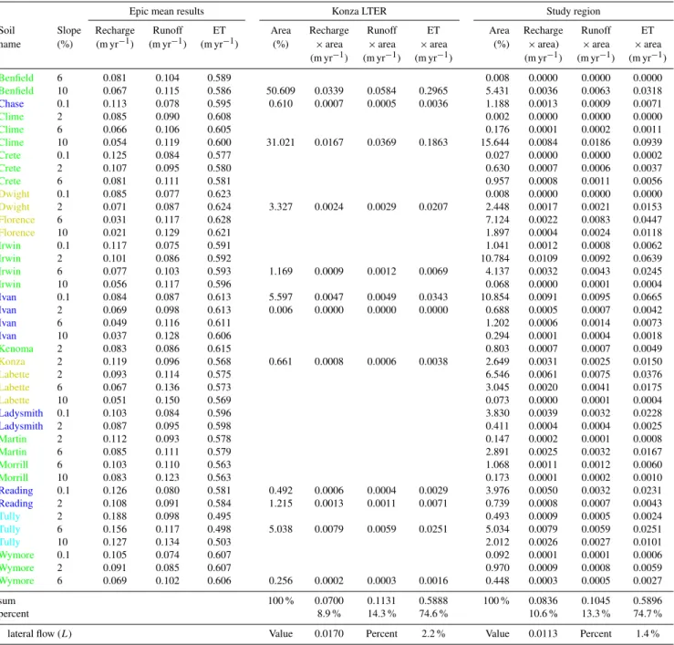Select the Study region runoff sum 0.1045
Image resolution: width=674 pixels, height=645 pixels.
596,600
